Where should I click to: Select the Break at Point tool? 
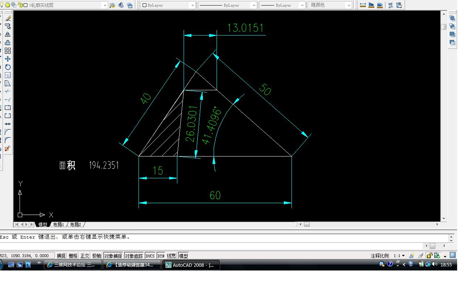pos(8,108)
